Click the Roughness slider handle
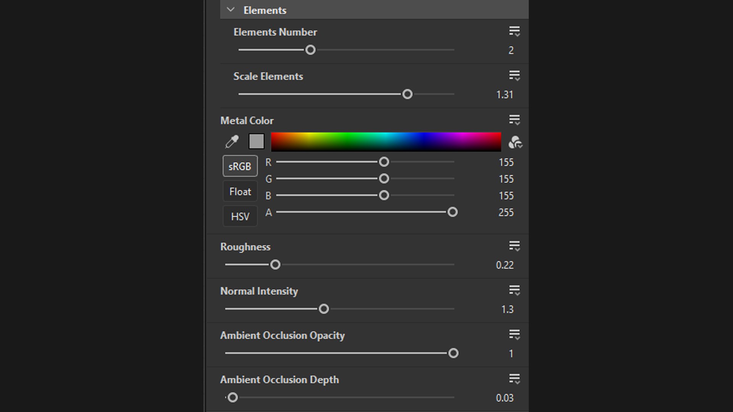The image size is (733, 412). 275,264
